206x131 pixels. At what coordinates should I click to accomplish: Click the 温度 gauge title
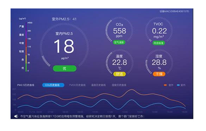(x=119, y=56)
